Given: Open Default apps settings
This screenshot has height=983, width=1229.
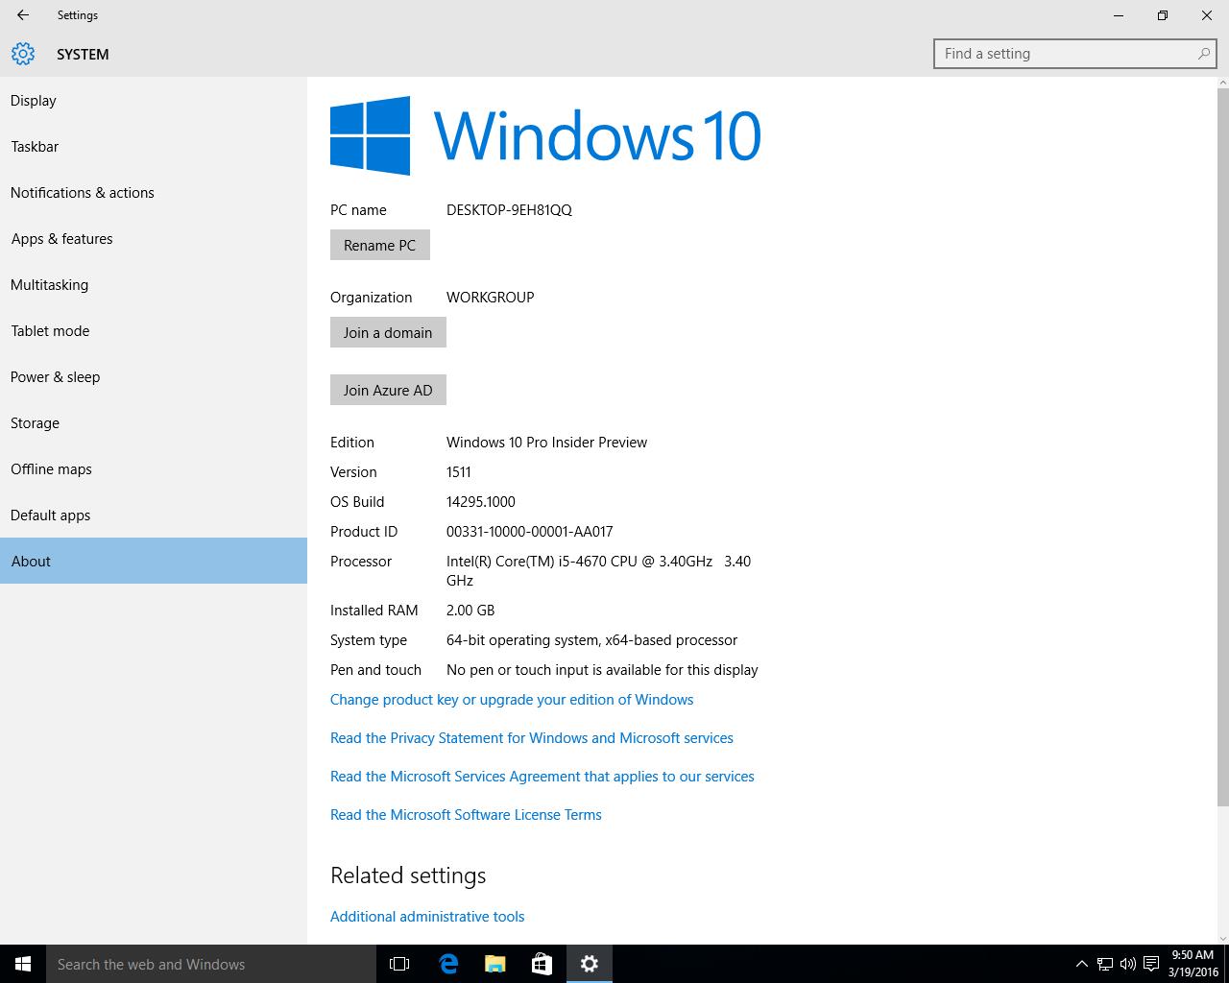Looking at the screenshot, I should point(154,515).
